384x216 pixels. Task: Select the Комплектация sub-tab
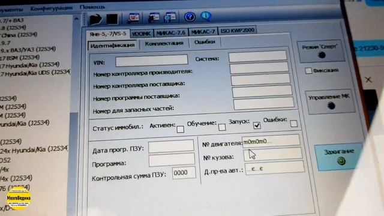(x=164, y=44)
